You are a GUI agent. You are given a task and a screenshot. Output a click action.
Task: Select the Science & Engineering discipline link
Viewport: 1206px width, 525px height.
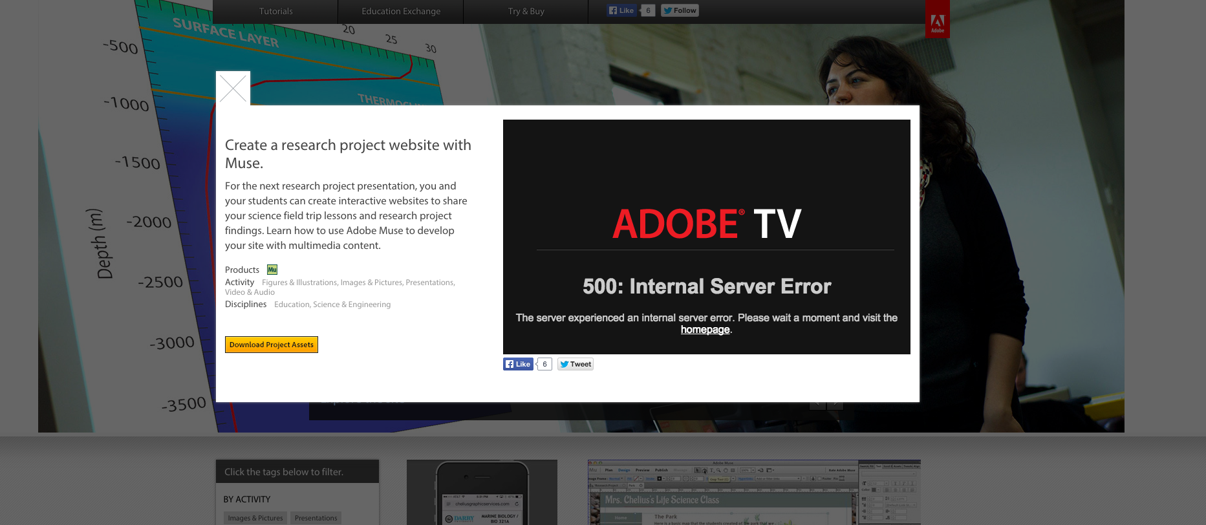tap(352, 305)
